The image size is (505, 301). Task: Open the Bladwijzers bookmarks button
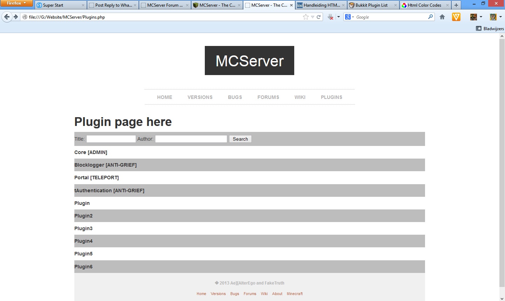pos(490,29)
